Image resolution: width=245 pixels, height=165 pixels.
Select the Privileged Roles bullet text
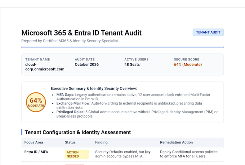[x=137, y=114]
